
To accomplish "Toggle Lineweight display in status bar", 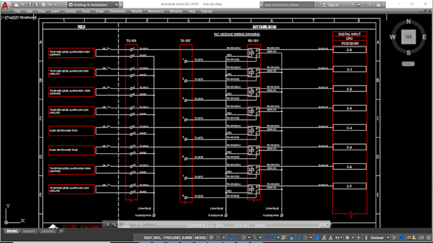I will (284, 238).
